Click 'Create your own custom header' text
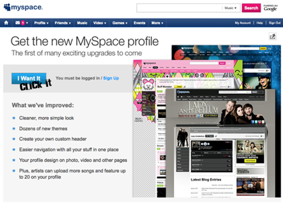This screenshot has width=283, height=204. coord(53,139)
